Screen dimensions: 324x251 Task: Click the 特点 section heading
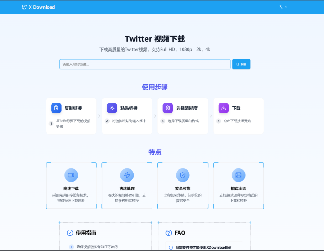click(155, 152)
